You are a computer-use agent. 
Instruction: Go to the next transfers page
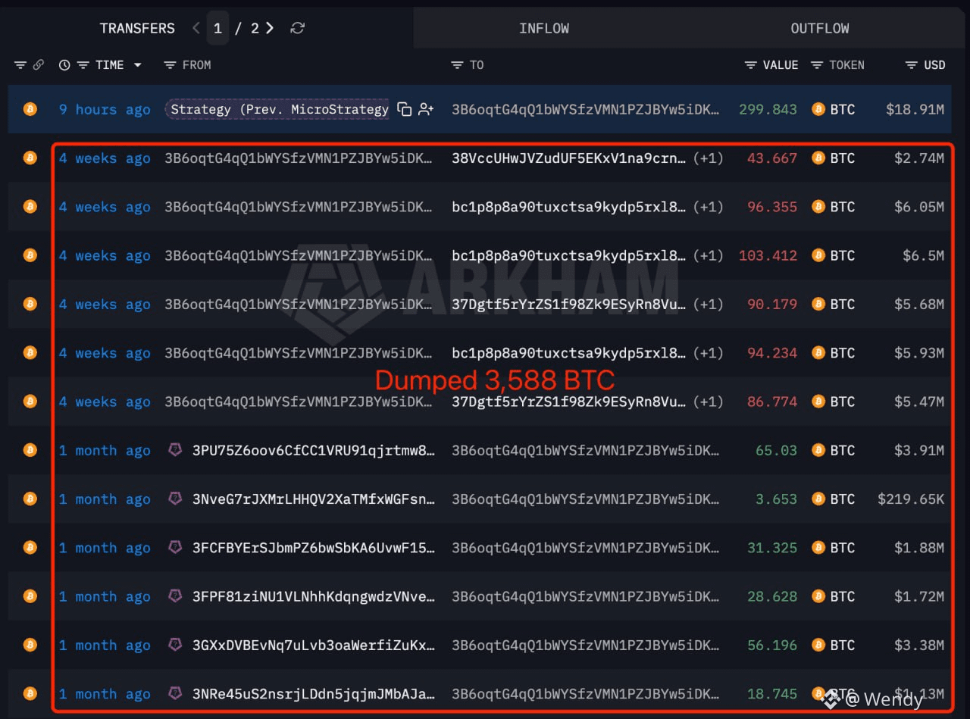[271, 28]
